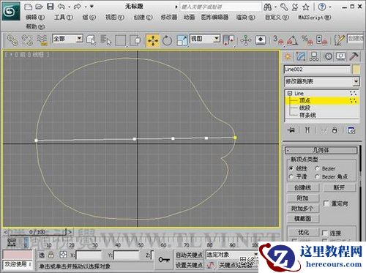Screen dimensions: 366x273
Task: Open the Create command panel tab
Action: point(288,56)
